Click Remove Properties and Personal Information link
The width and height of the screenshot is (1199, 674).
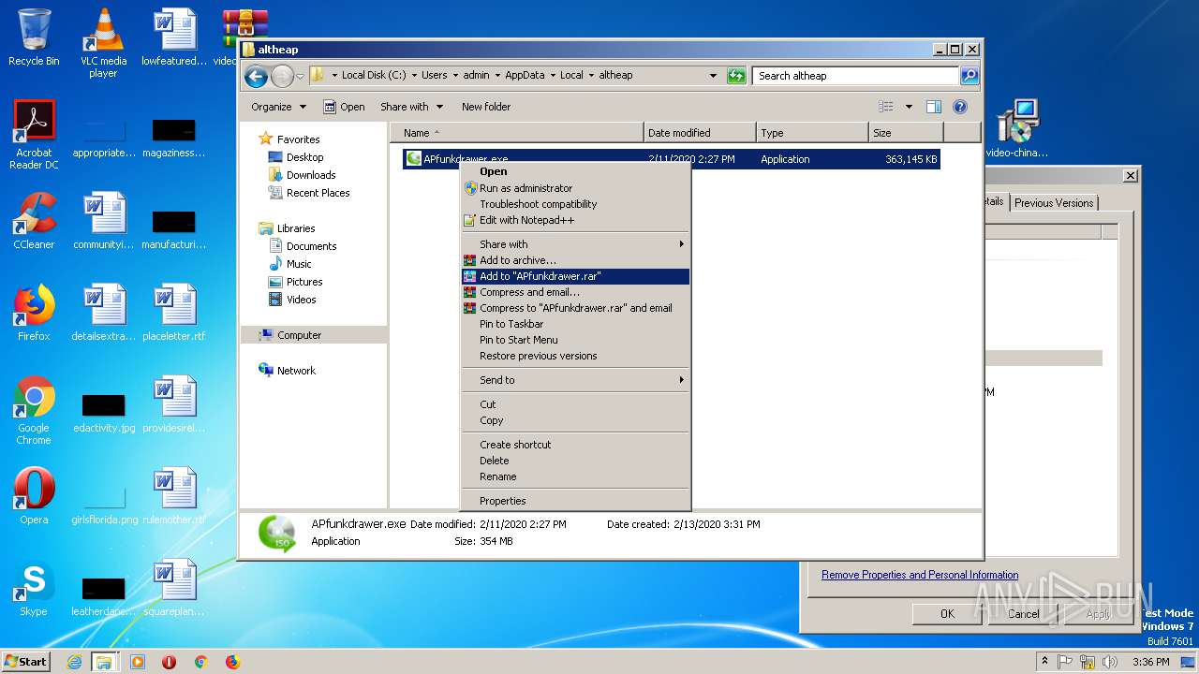(x=920, y=575)
